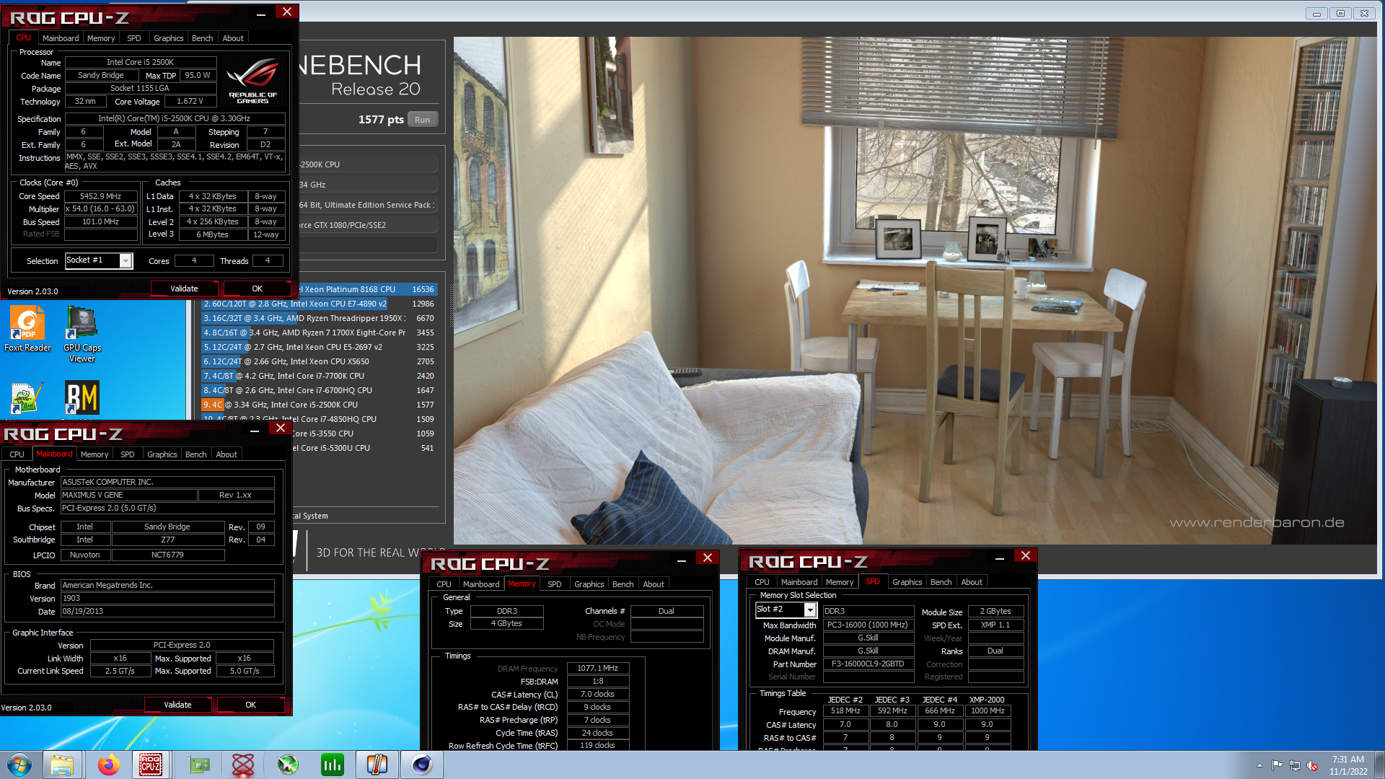Minimize the CPU-Z Mainboard window
1385x779 pixels.
tap(255, 430)
